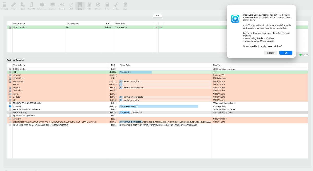This screenshot has width=313, height=171.
Task: Select the EDILOCA ES106 250GB Media row
Action: [x=158, y=103]
